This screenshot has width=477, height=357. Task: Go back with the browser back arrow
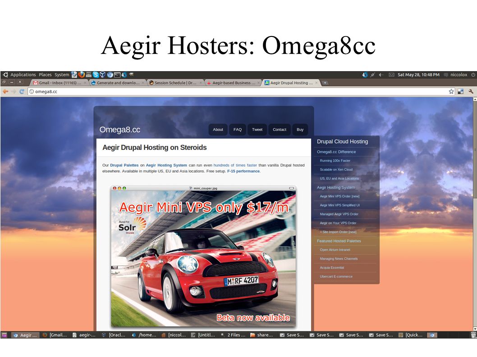pos(5,91)
